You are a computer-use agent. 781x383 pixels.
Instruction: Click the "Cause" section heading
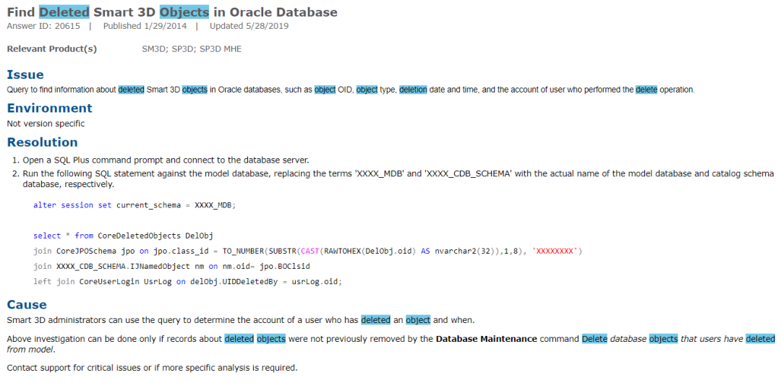point(27,304)
